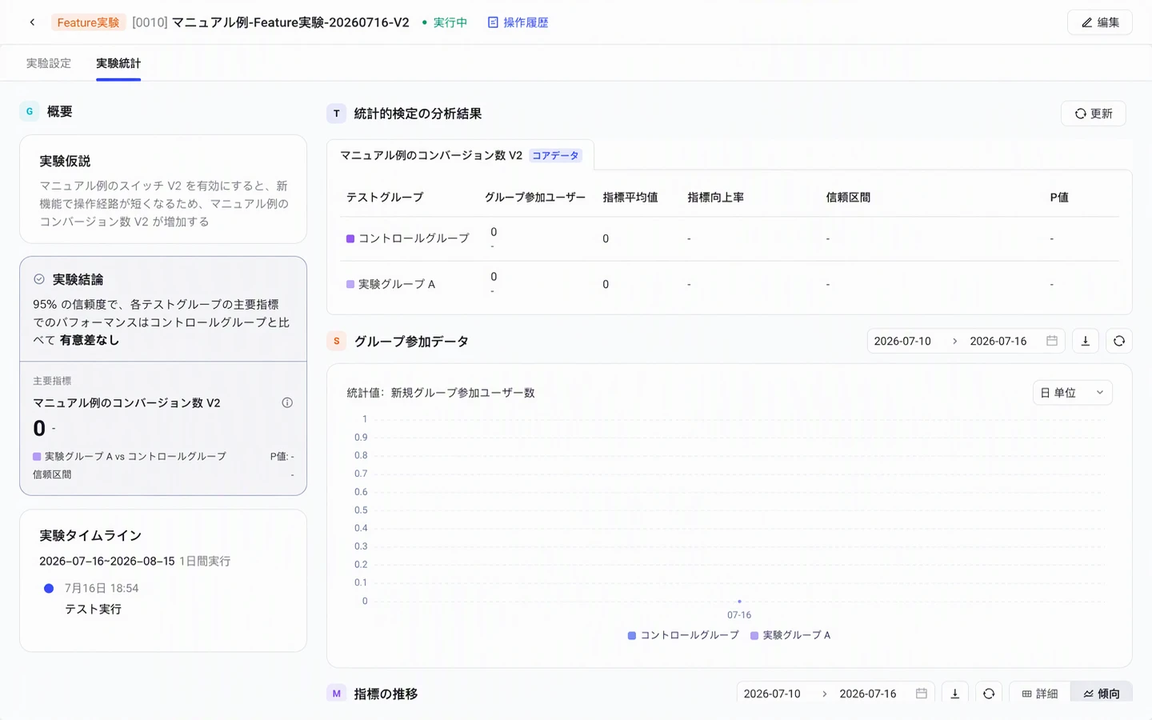Go back using the header back arrow
Screen dimensions: 1152x720
(x=32, y=22)
